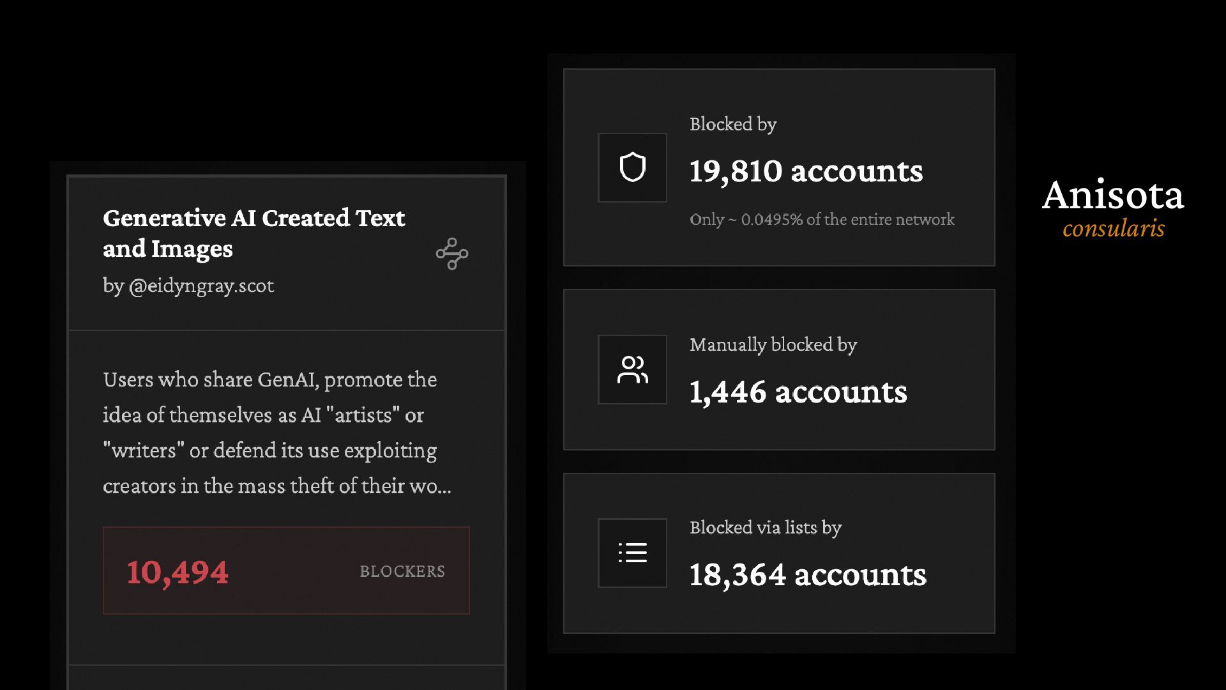This screenshot has height=690, width=1226.
Task: Click the red 10,494 blockers count
Action: coord(178,572)
